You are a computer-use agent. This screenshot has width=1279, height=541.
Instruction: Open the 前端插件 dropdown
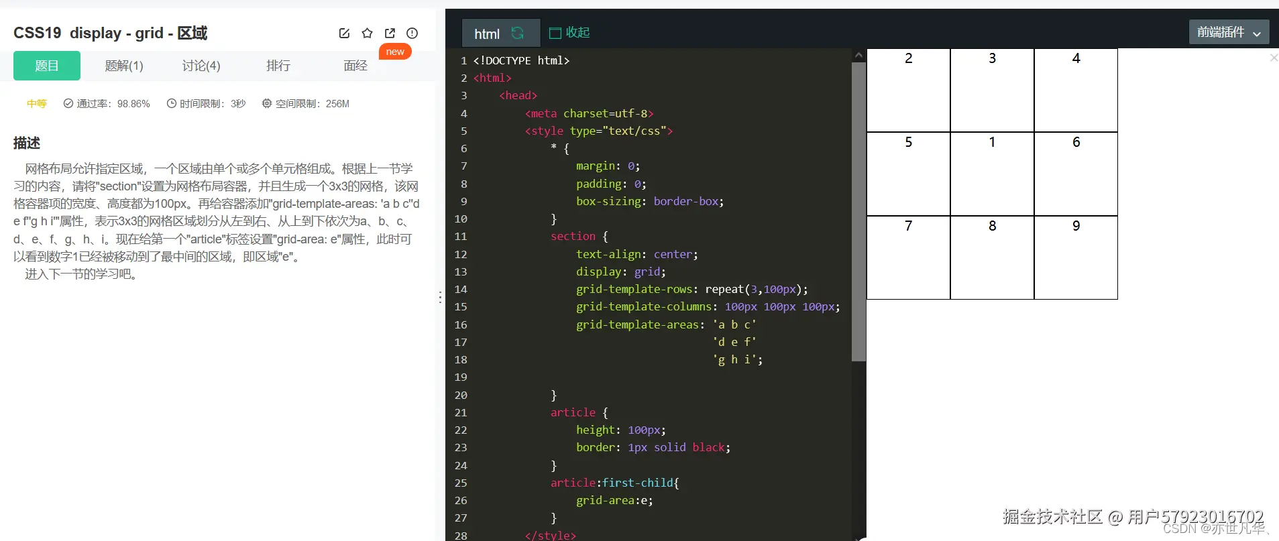(1229, 32)
